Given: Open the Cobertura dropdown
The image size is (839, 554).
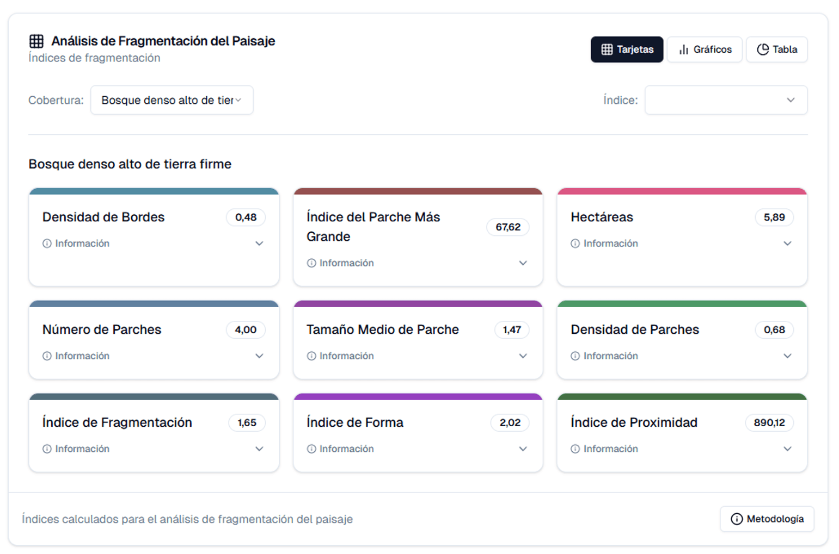Looking at the screenshot, I should [x=172, y=100].
